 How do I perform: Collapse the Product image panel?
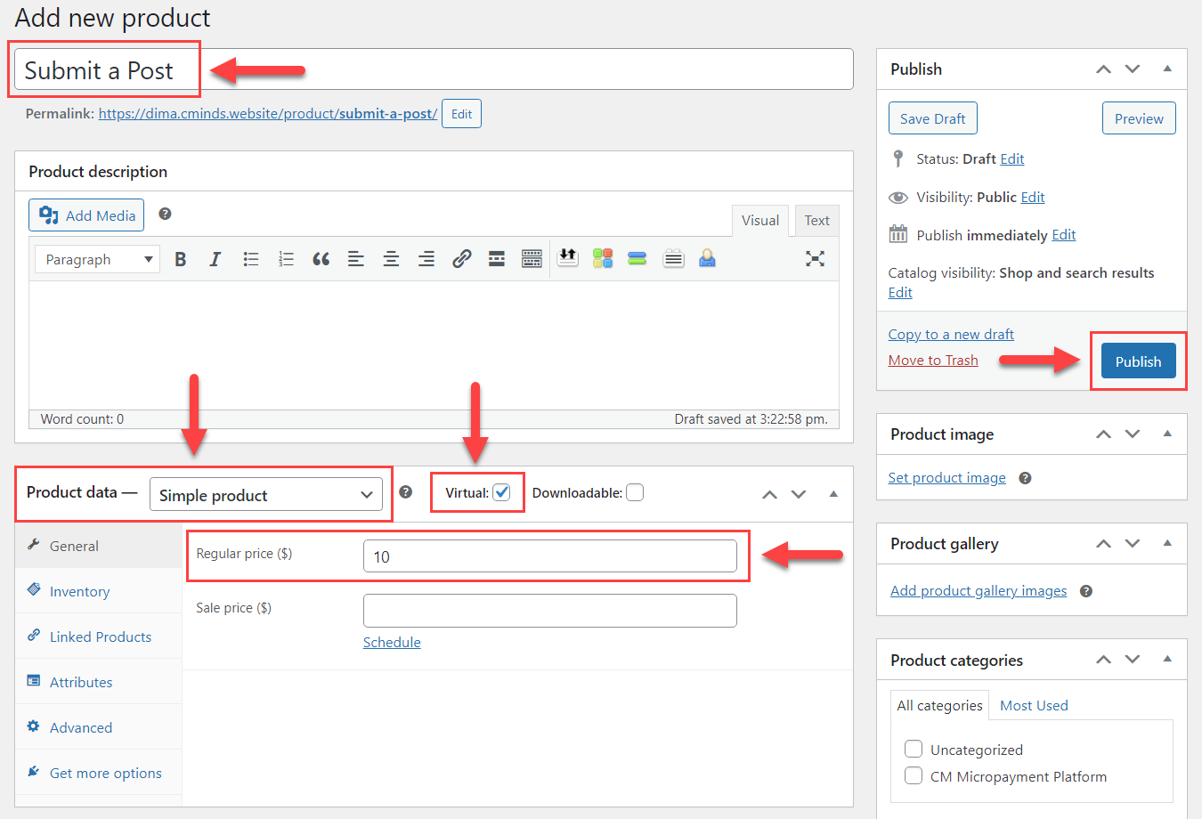click(x=1167, y=434)
